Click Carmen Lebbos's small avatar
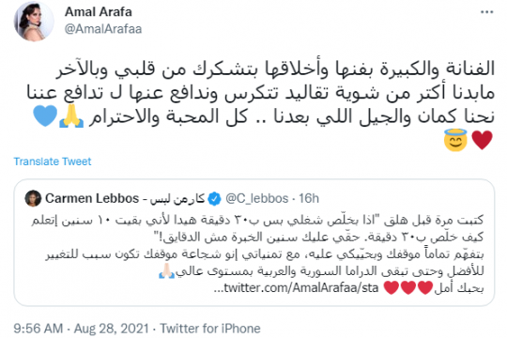The height and width of the screenshot is (338, 507). [x=33, y=198]
